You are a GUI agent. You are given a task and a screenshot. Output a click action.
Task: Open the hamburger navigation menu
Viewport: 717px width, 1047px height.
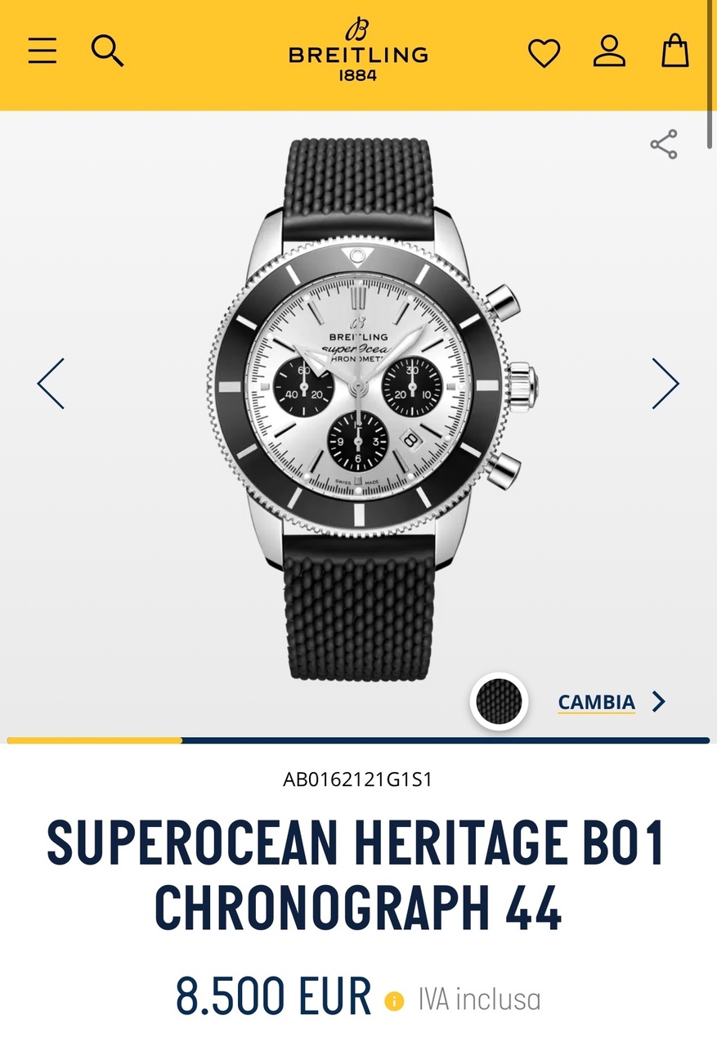[43, 51]
